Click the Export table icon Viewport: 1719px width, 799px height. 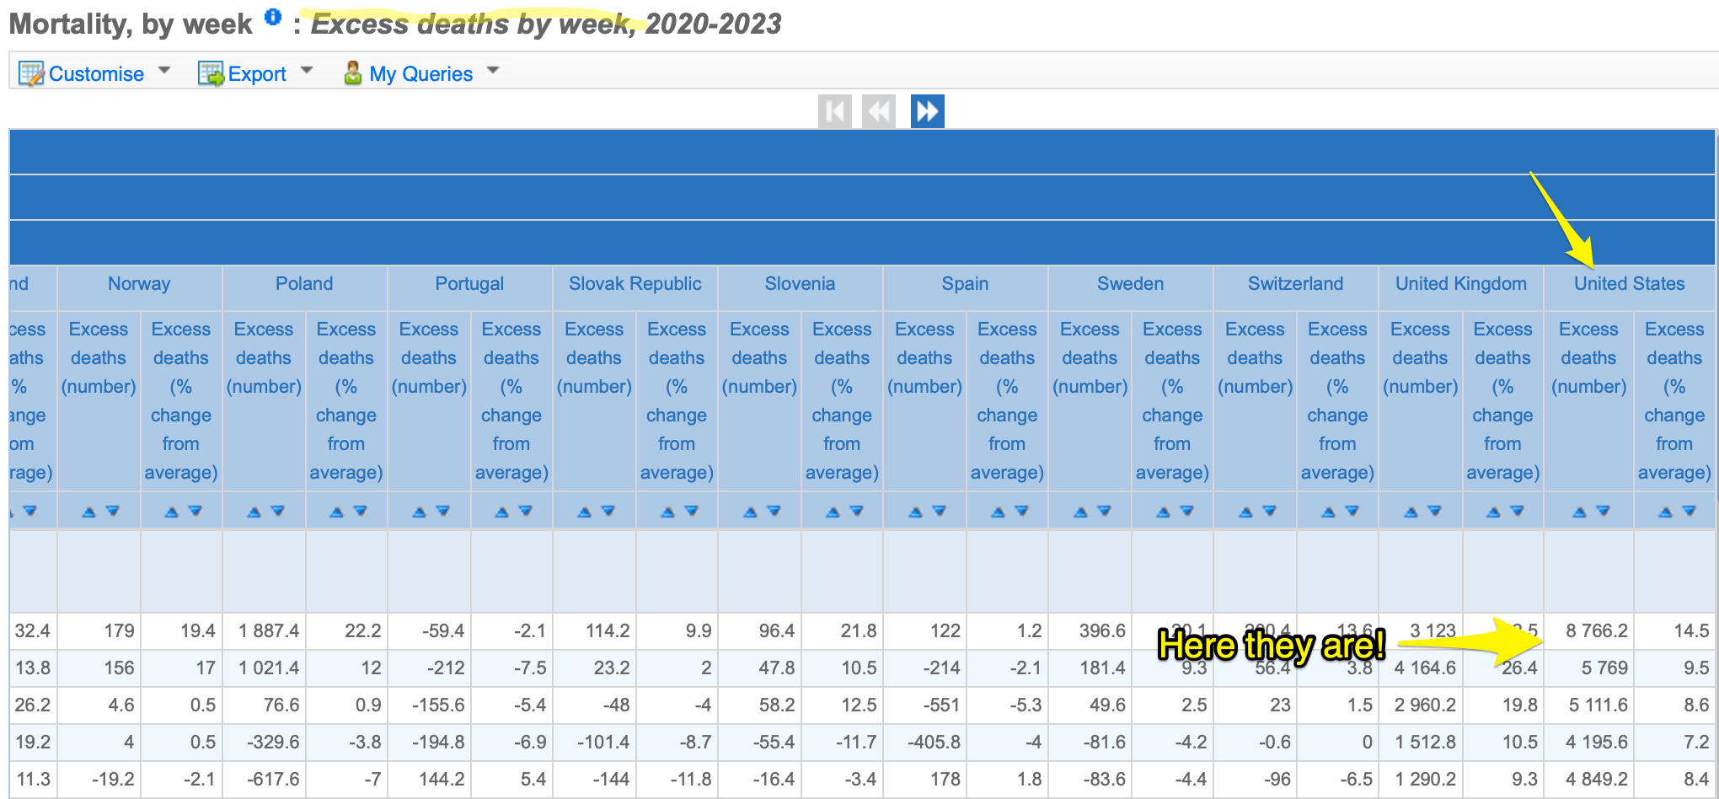(211, 74)
